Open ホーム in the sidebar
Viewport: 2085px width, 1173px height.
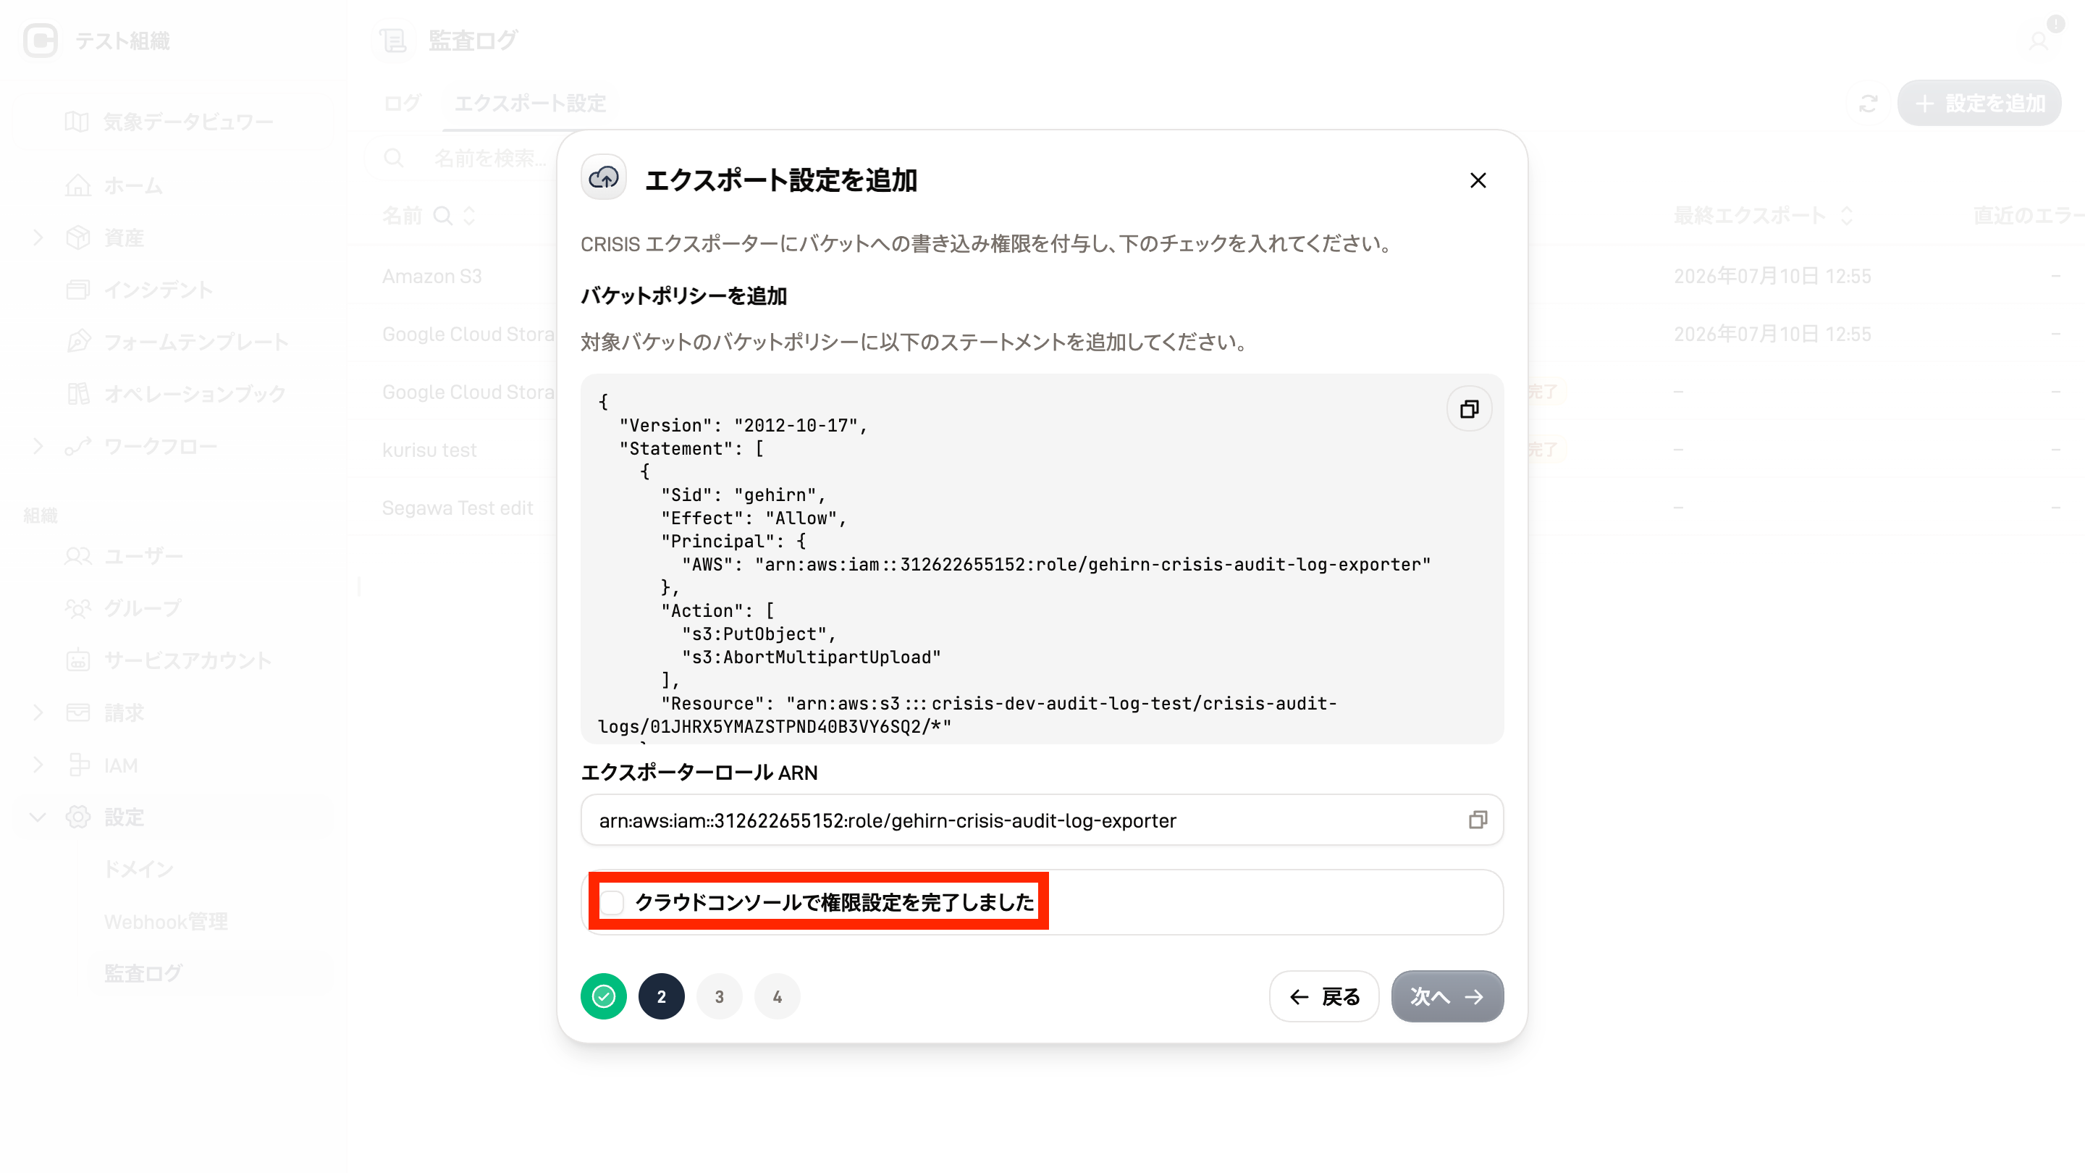coord(174,185)
